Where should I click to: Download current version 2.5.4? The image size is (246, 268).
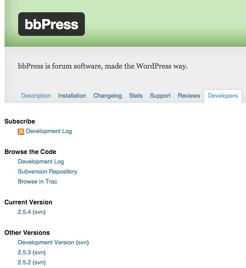[x=24, y=212]
